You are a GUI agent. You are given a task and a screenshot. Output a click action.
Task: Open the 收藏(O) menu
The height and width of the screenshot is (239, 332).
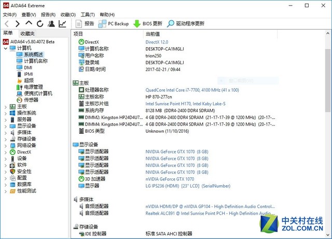point(68,15)
